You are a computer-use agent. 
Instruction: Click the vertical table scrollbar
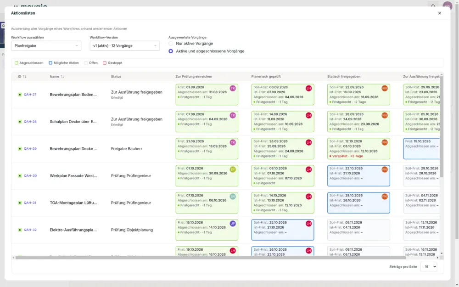442,126
